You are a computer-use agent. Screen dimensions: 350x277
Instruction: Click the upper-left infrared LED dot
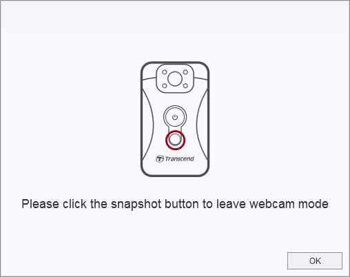coord(165,72)
